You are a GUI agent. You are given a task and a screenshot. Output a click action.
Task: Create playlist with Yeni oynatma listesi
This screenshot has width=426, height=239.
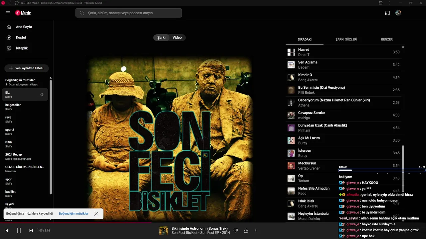point(26,68)
